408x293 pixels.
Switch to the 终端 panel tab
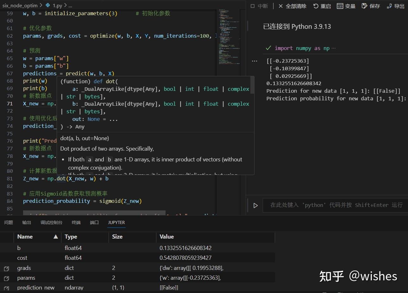(x=76, y=222)
